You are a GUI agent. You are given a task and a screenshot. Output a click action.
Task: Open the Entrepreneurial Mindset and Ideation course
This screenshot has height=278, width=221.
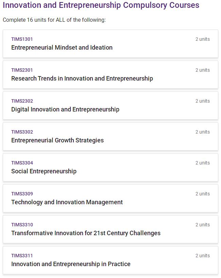tap(62, 48)
